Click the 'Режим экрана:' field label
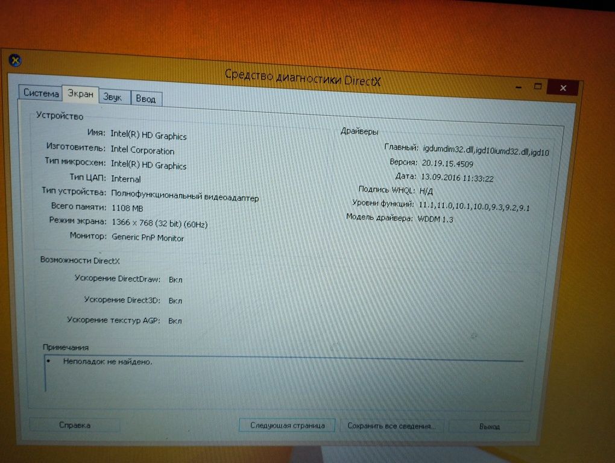 point(78,221)
